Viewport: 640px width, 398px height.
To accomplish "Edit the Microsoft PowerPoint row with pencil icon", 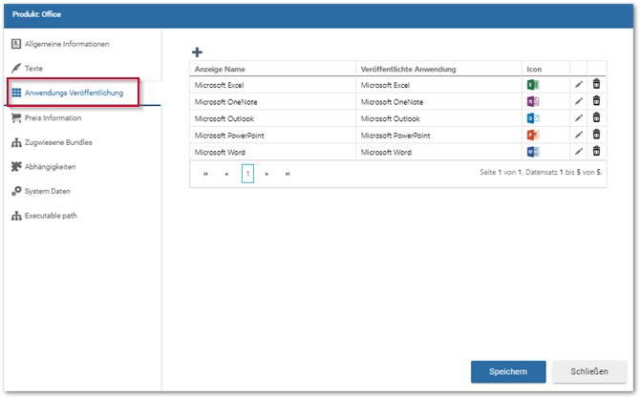I will [x=579, y=135].
